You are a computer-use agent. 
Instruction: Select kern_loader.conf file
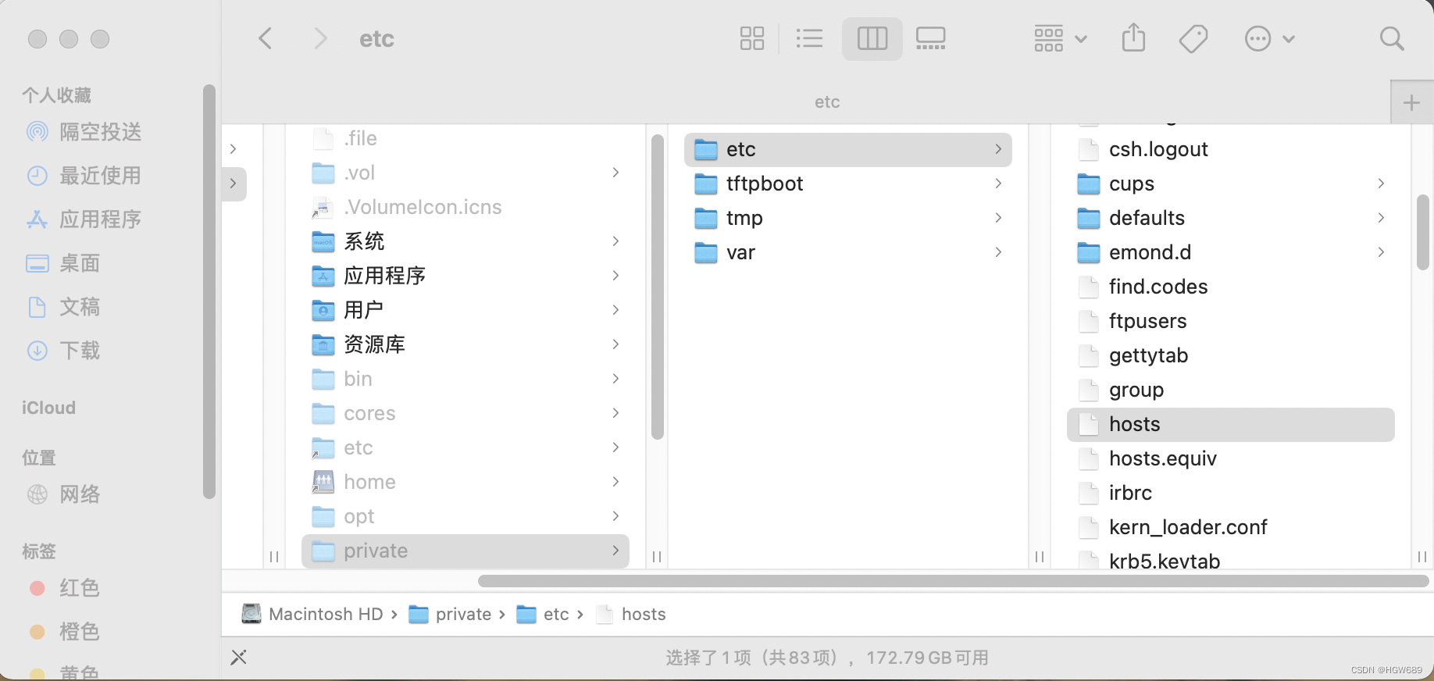tap(1231, 527)
